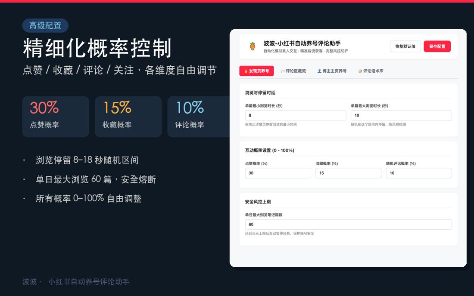
Task: Click the 单日最大浏览笔记篇数 input field
Action: (348, 224)
